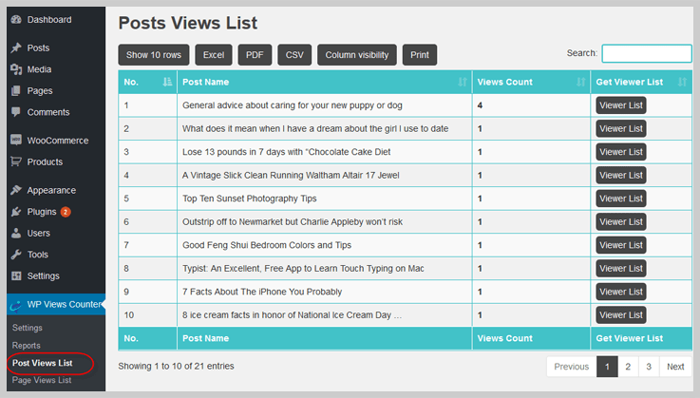Select the Post Views List submenu item

[43, 363]
